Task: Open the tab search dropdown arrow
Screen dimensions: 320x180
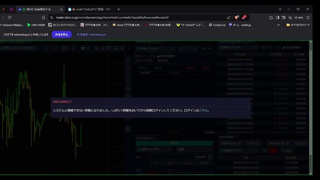Action: click(x=280, y=9)
